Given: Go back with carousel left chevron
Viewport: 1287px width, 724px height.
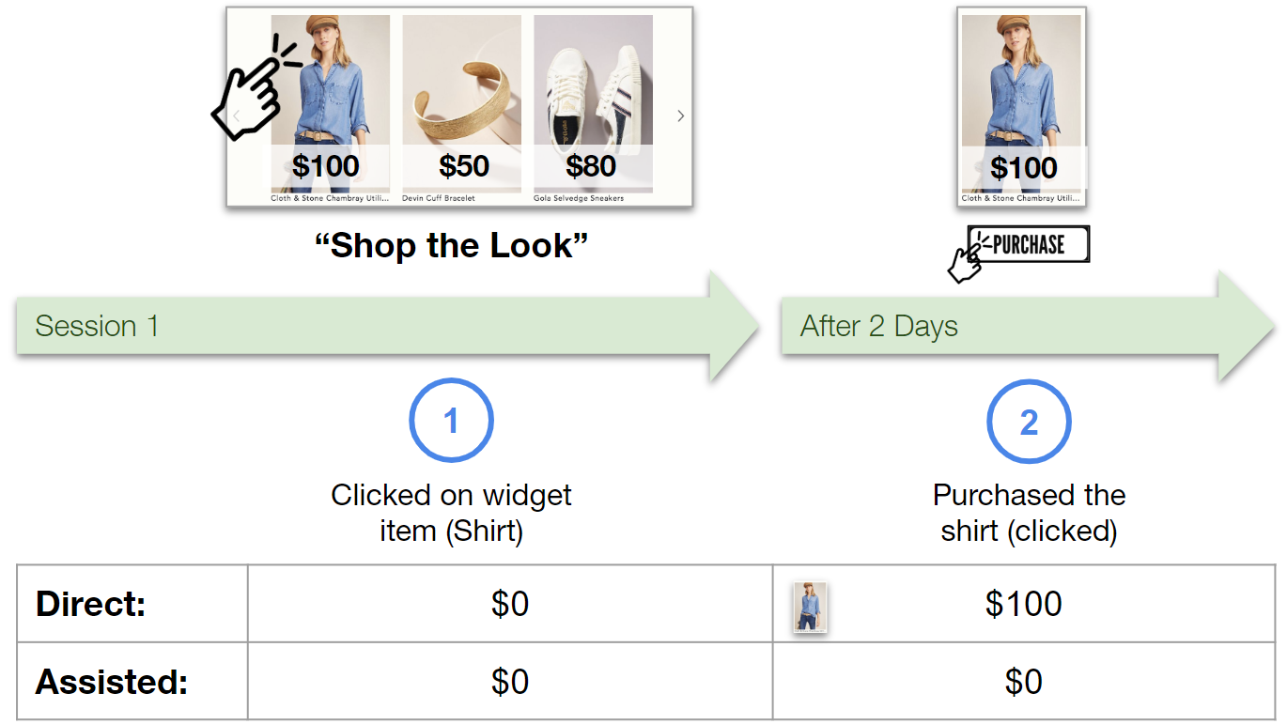Looking at the screenshot, I should click(x=237, y=116).
